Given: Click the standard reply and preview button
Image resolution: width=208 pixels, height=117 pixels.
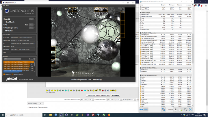Looking at the screenshot, I should (x=98, y=95).
